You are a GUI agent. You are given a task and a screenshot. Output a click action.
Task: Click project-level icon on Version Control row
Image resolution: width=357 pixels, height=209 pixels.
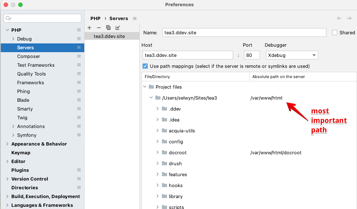coord(79,179)
